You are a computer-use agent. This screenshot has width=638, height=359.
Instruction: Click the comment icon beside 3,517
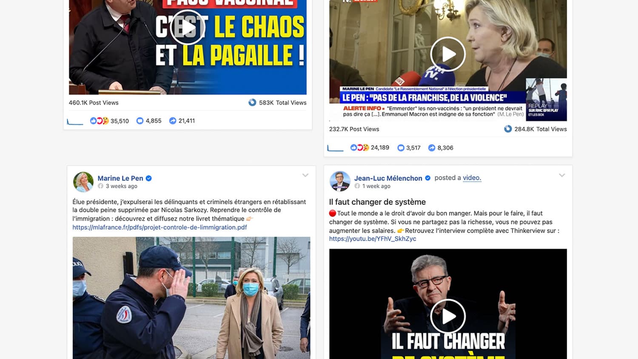401,148
